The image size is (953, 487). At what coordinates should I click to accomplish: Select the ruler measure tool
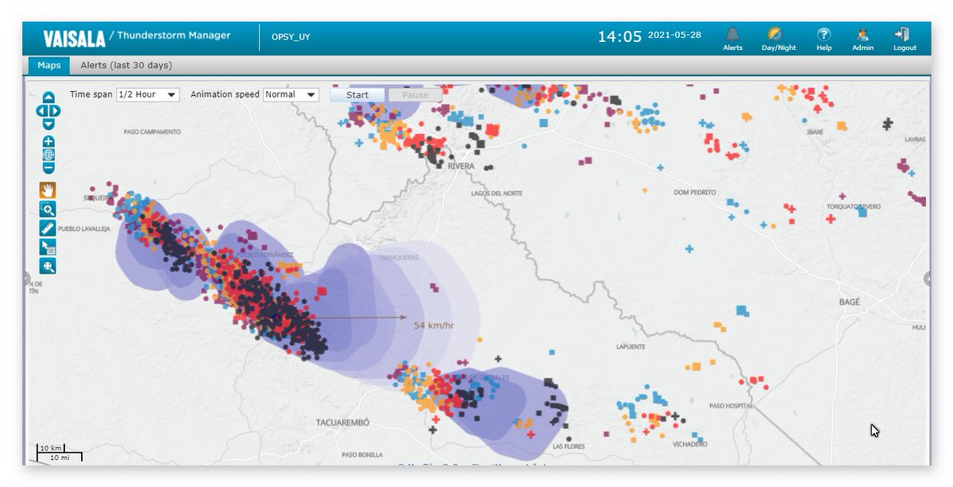pos(48,228)
